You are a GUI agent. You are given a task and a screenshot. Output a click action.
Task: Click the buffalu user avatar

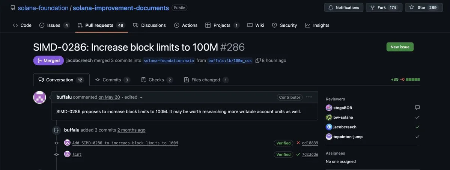coord(40,97)
